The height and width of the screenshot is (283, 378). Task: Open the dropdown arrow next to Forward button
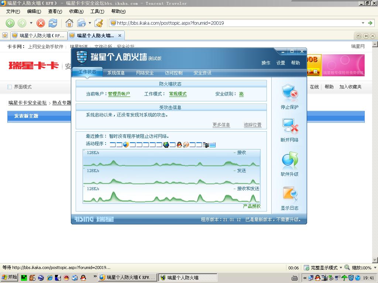31,23
